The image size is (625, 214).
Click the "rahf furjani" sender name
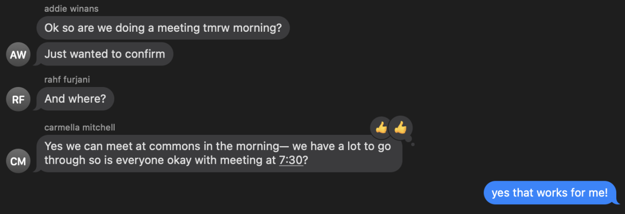[x=67, y=80]
